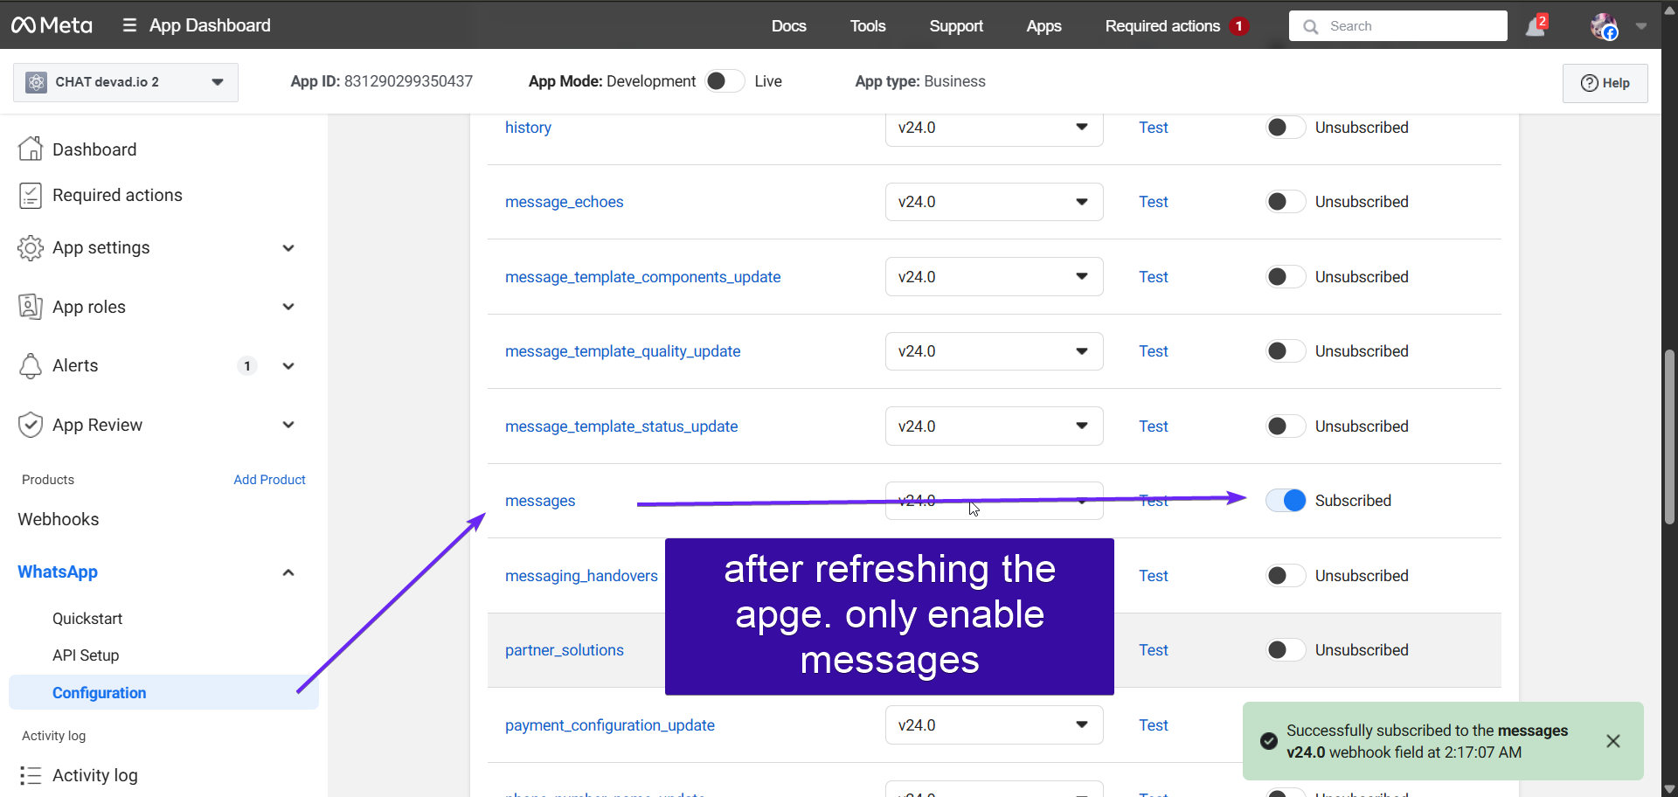Open the notifications bell icon
This screenshot has width=1678, height=797.
1535,26
